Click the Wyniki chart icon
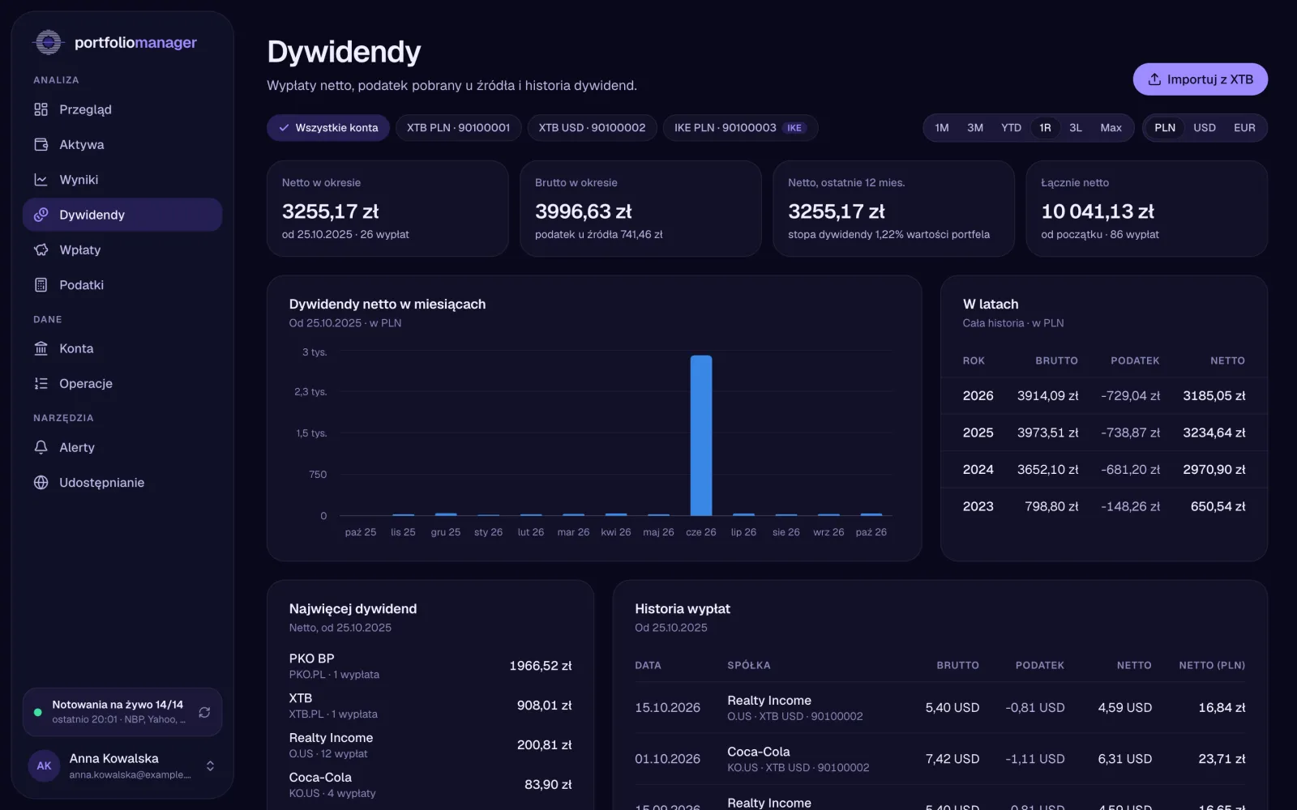 point(41,180)
